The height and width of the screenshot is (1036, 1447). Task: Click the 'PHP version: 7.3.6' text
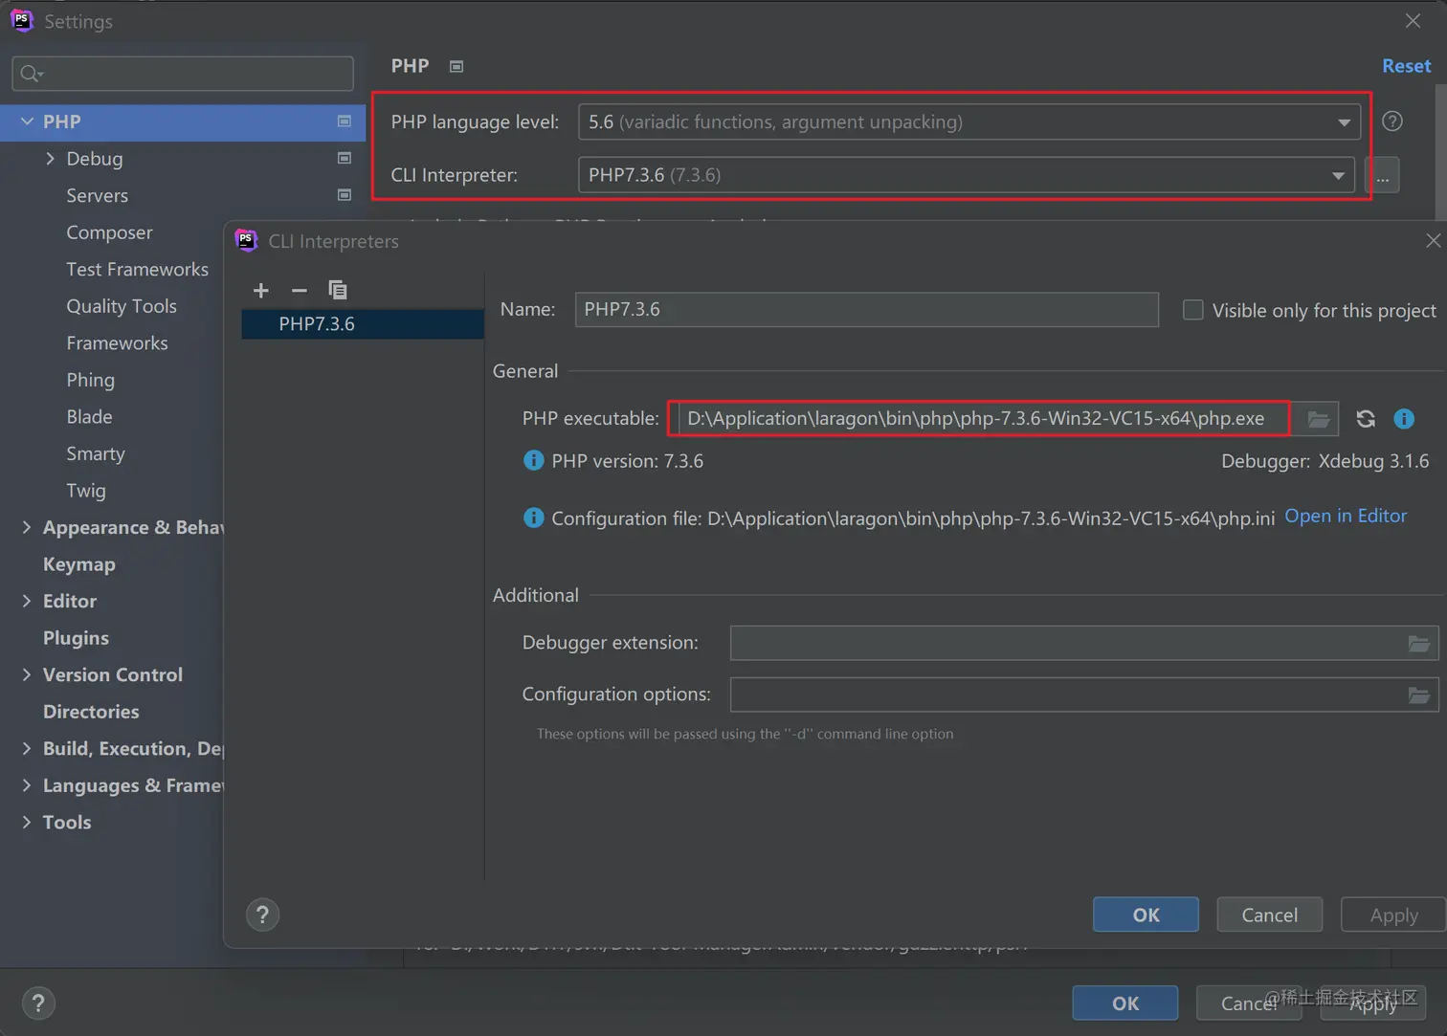[627, 461]
